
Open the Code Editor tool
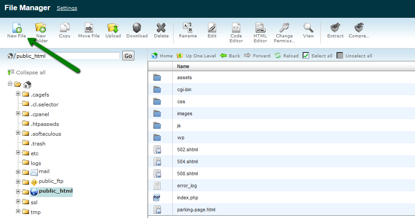[x=236, y=28]
